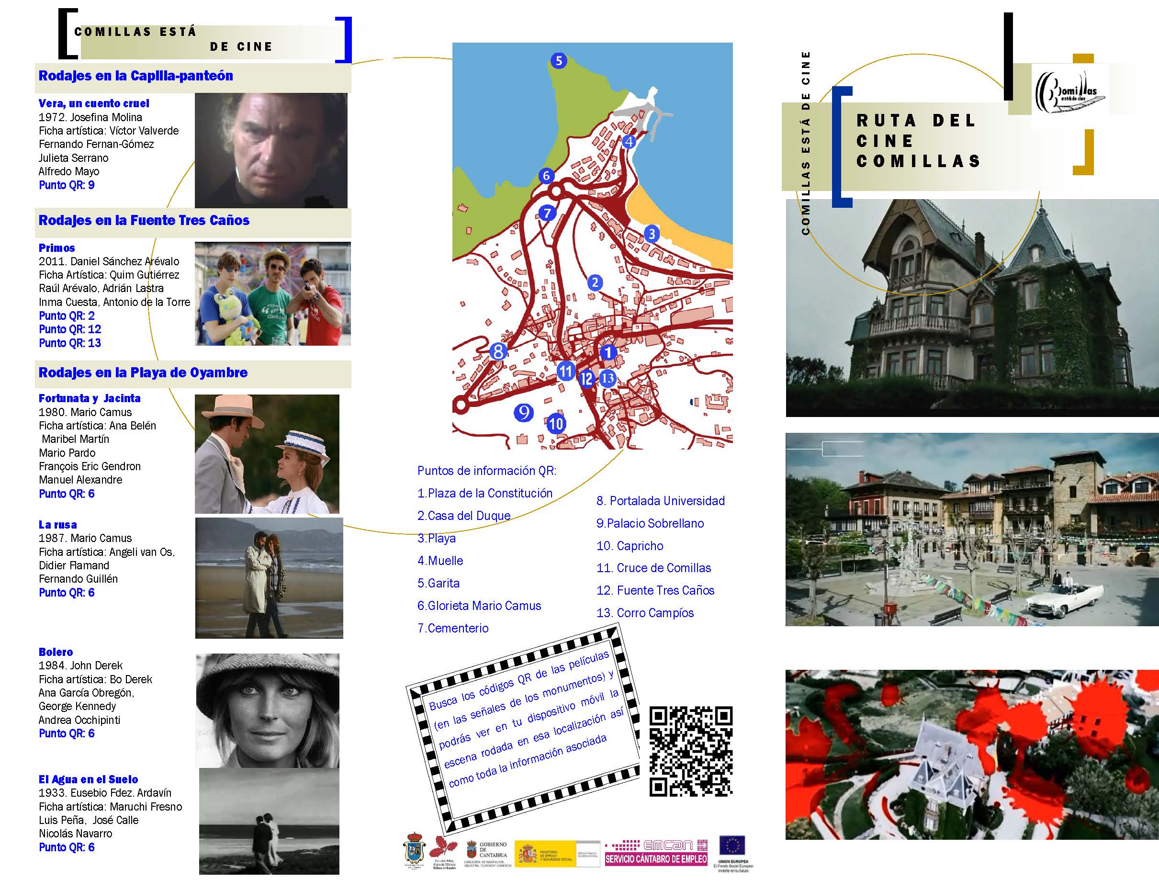Click '6.Glorieta Mario Camus' list entry
1159x891 pixels.
(479, 606)
